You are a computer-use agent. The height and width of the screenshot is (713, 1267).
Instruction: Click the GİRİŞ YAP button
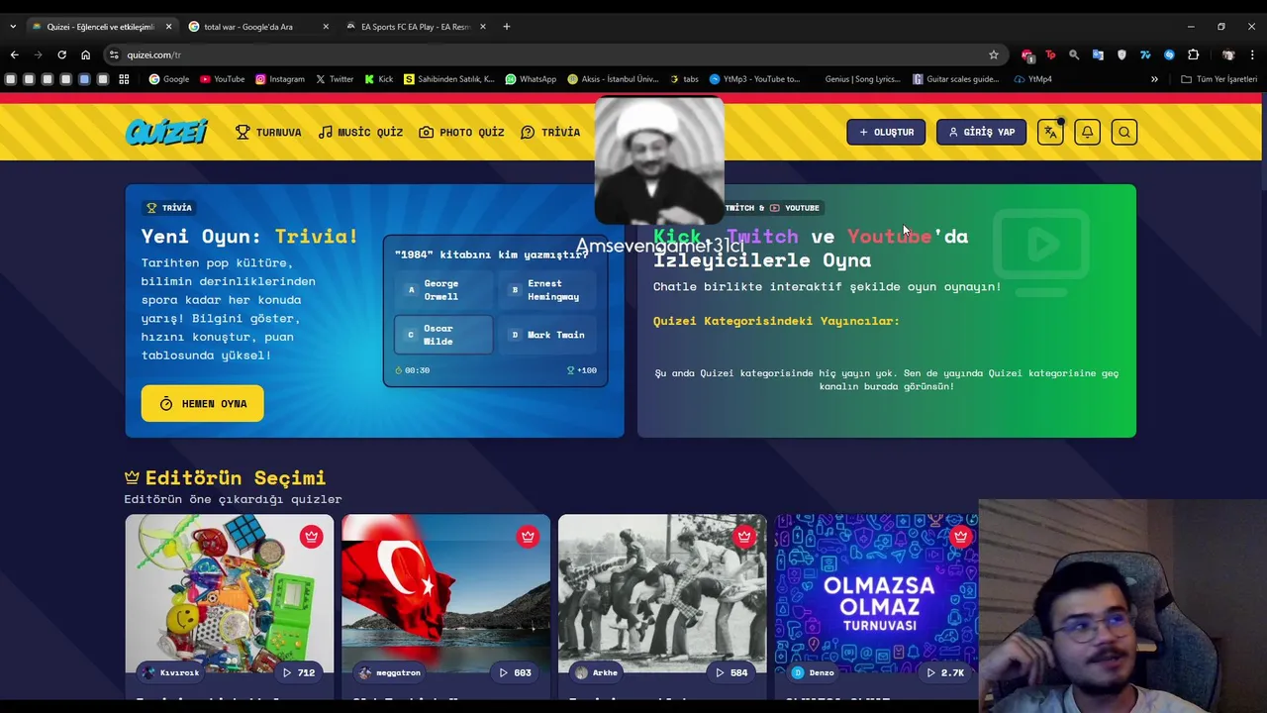click(981, 132)
